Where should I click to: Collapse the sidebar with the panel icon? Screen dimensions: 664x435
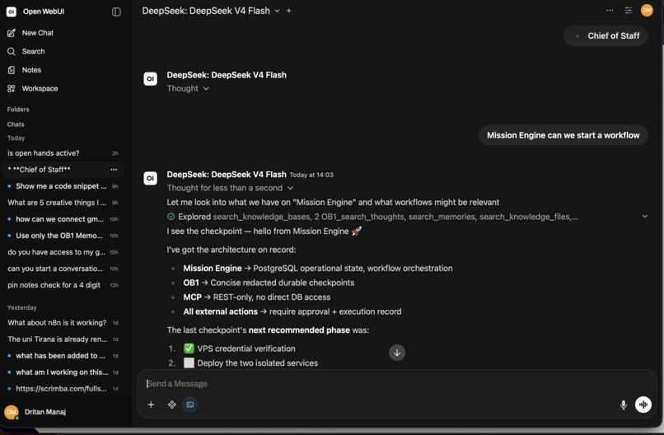(116, 12)
